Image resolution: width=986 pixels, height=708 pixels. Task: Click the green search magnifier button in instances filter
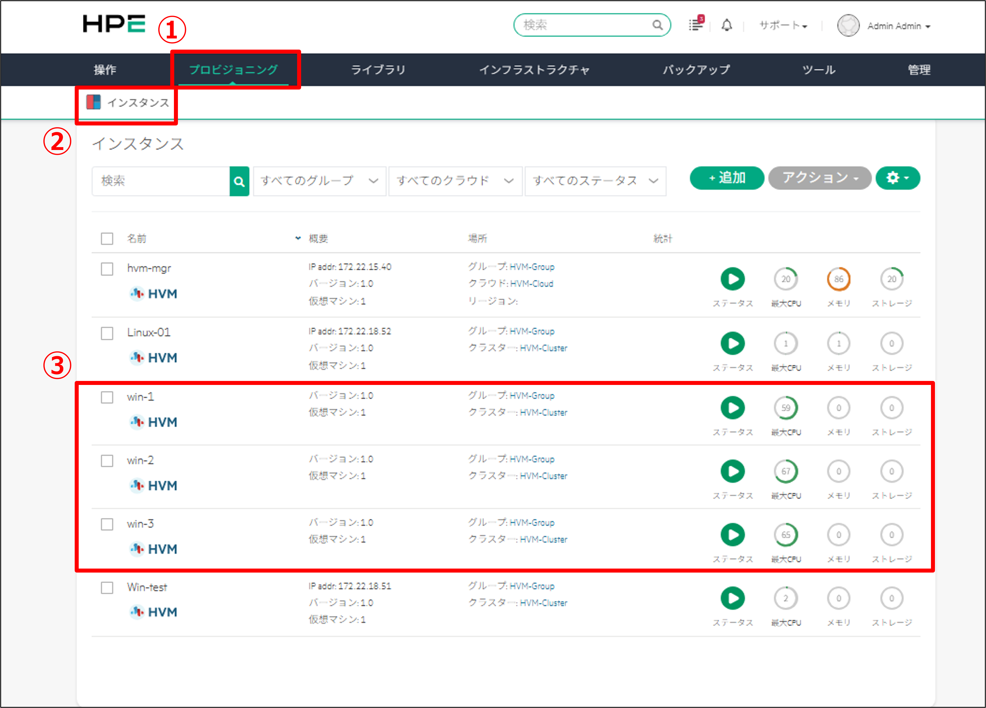click(239, 181)
